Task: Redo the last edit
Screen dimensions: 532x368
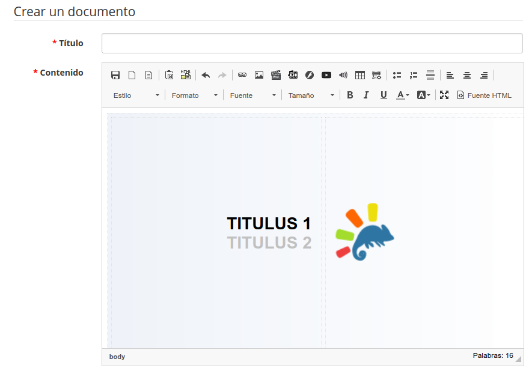Action: pyautogui.click(x=222, y=75)
